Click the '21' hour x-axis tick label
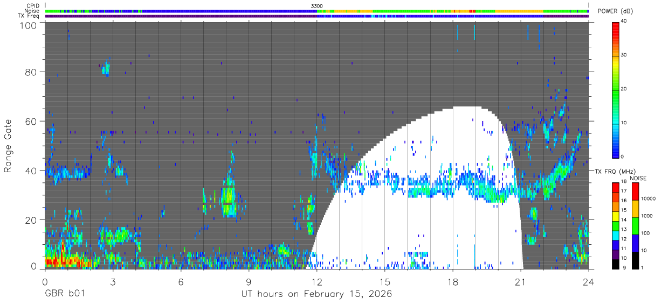This screenshot has width=662, height=305. click(521, 282)
